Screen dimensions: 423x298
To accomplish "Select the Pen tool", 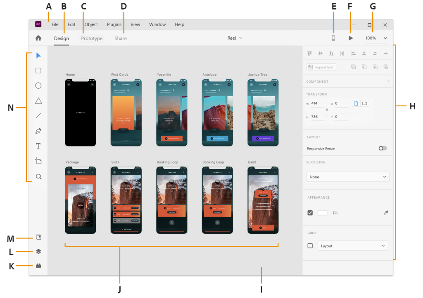I will (x=38, y=131).
